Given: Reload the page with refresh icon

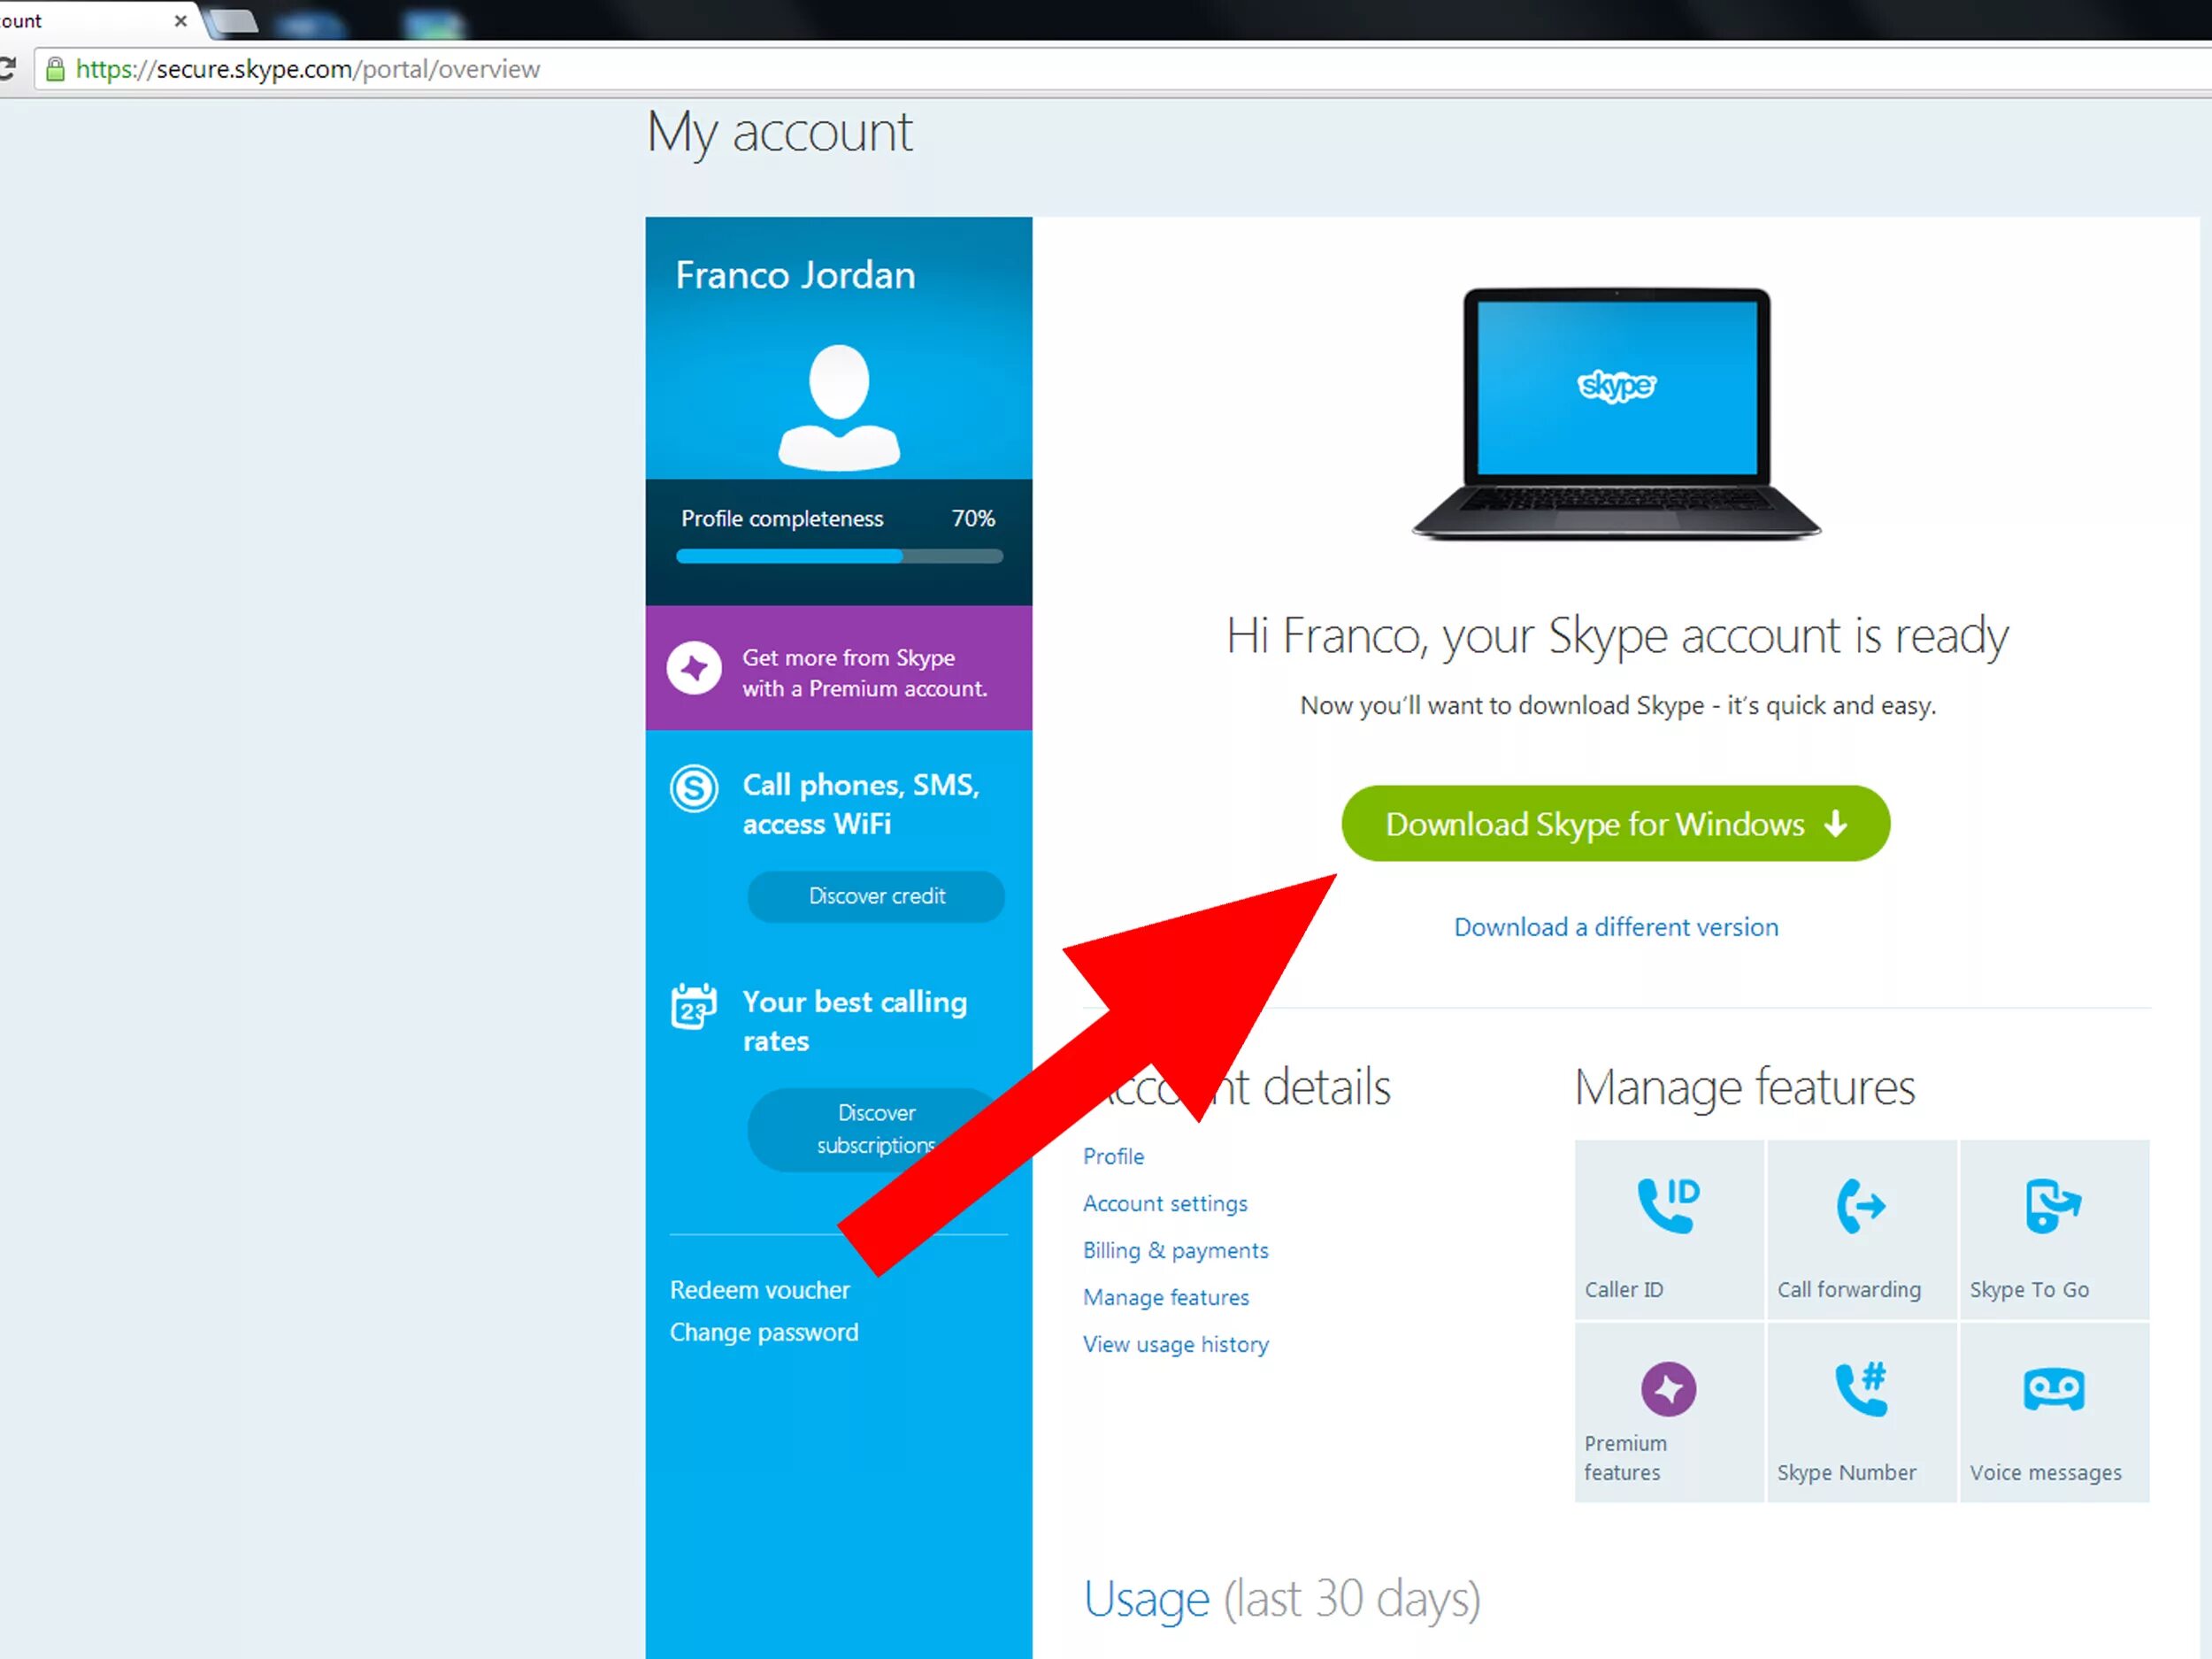Looking at the screenshot, I should point(6,69).
